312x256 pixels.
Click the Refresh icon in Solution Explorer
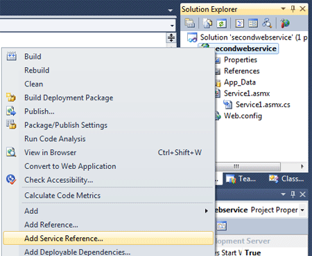221,24
